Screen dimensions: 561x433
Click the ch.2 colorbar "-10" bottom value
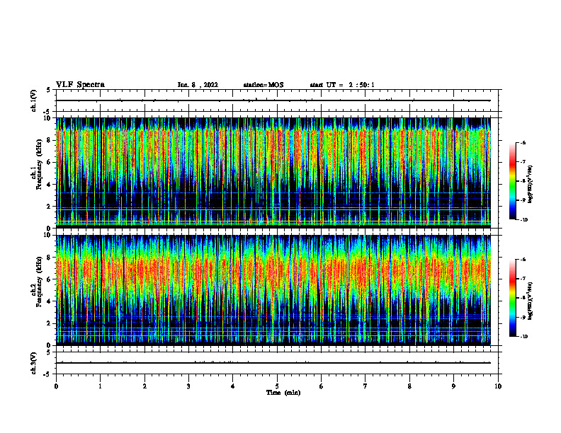(x=523, y=337)
